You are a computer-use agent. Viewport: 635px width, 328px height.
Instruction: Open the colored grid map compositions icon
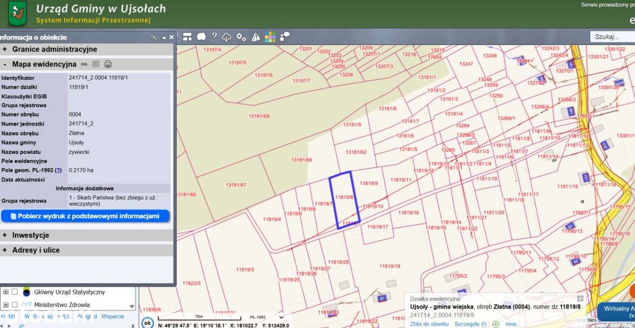270,37
